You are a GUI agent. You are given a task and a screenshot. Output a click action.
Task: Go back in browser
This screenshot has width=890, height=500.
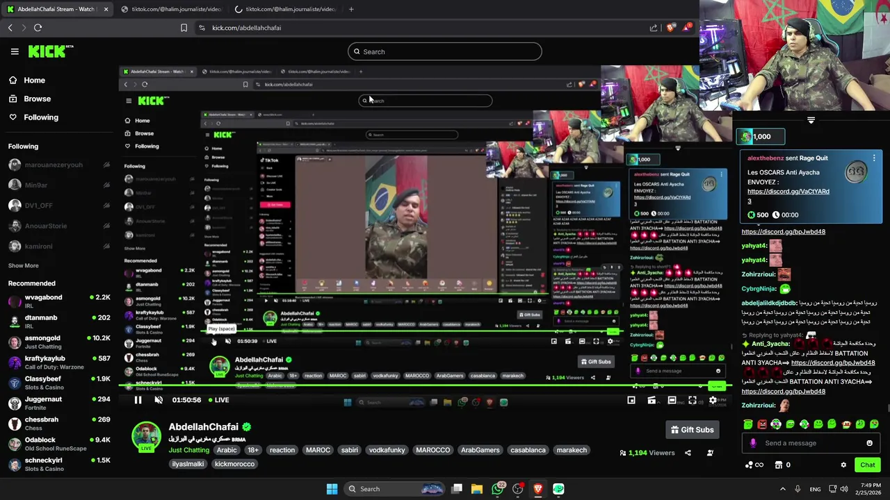click(10, 28)
